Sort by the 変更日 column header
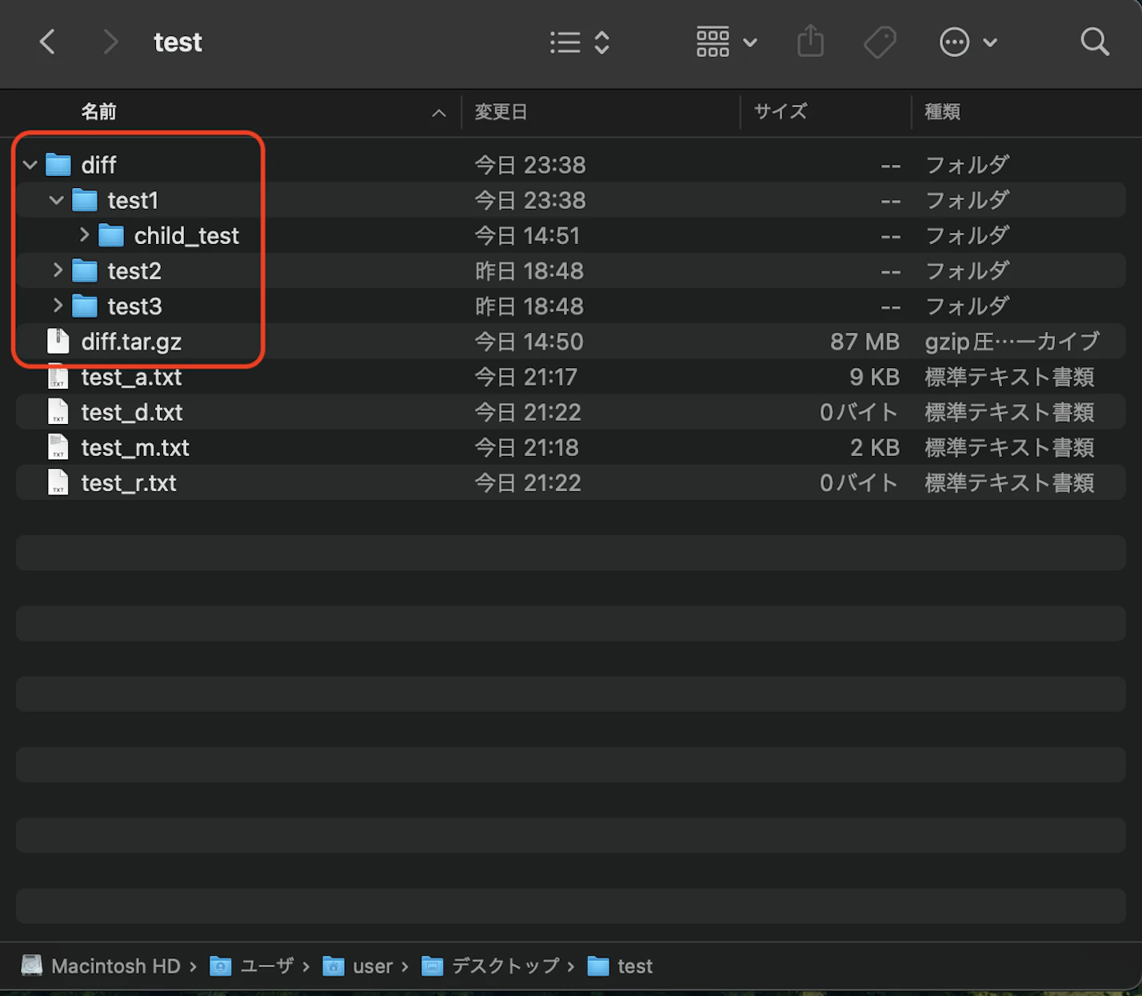This screenshot has height=996, width=1142. (501, 112)
